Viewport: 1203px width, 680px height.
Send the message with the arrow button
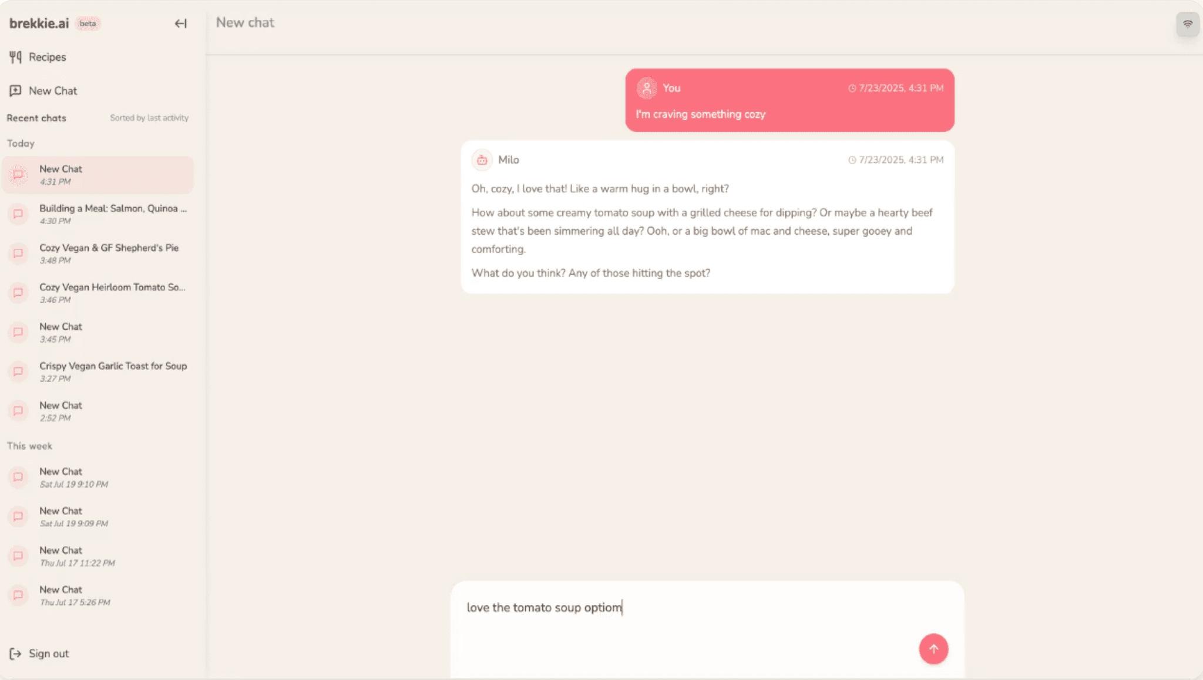[x=933, y=648]
